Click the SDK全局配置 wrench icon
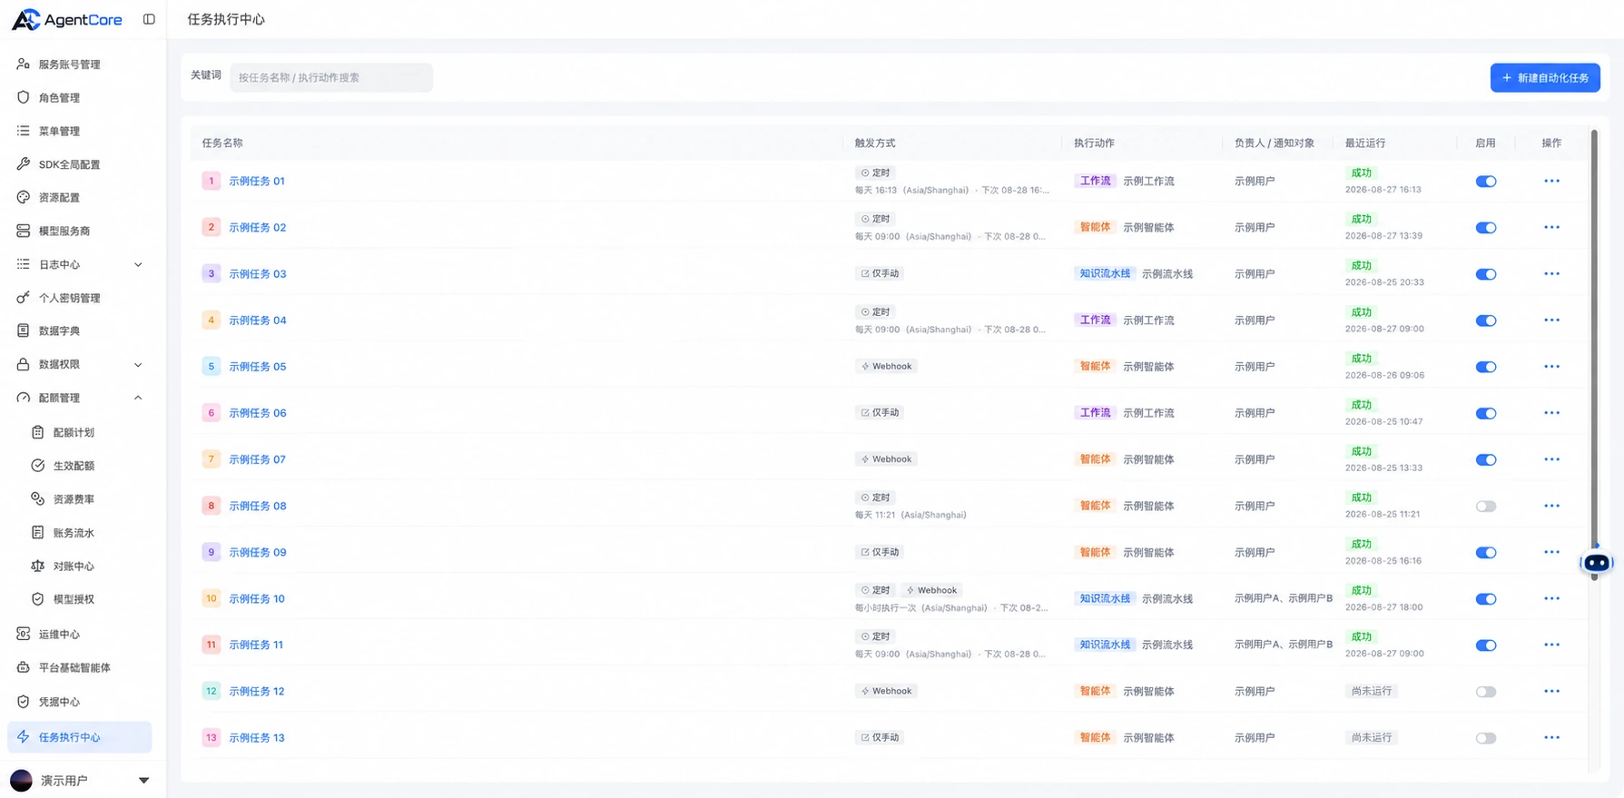The image size is (1624, 798). (23, 164)
